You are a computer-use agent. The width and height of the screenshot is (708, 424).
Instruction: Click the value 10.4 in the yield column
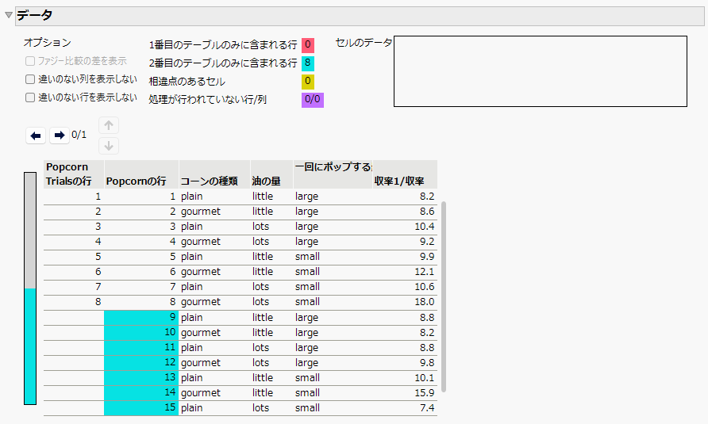coord(425,227)
